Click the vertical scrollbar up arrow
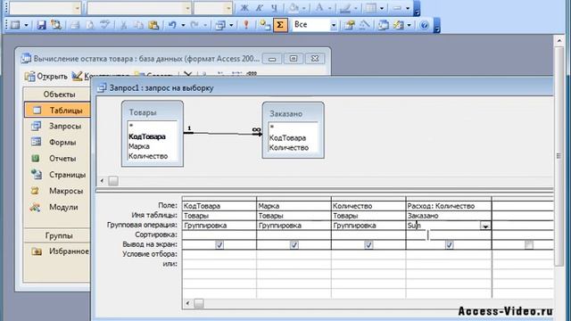The height and width of the screenshot is (321, 571). coord(559,41)
